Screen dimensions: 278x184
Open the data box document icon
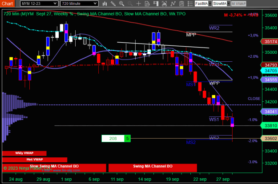coord(147,4)
